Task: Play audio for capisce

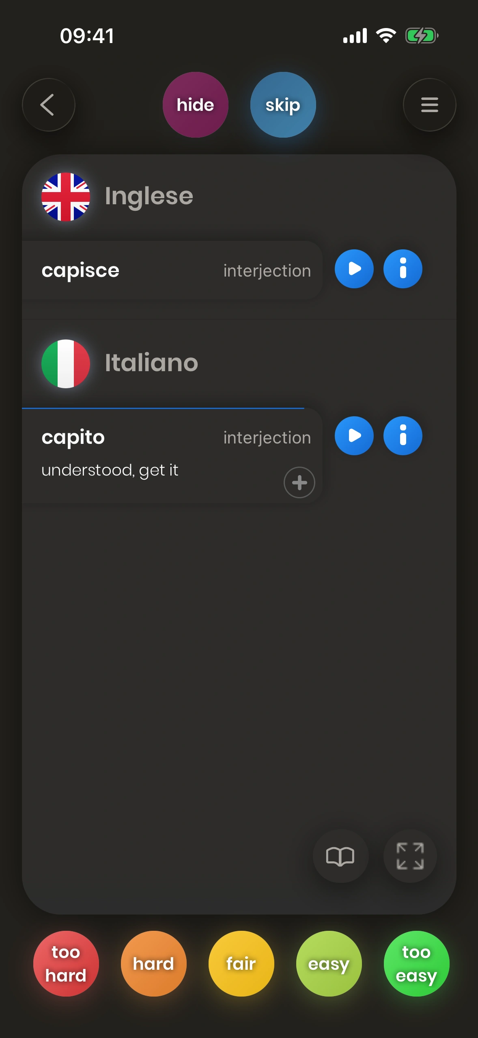Action: pos(354,269)
